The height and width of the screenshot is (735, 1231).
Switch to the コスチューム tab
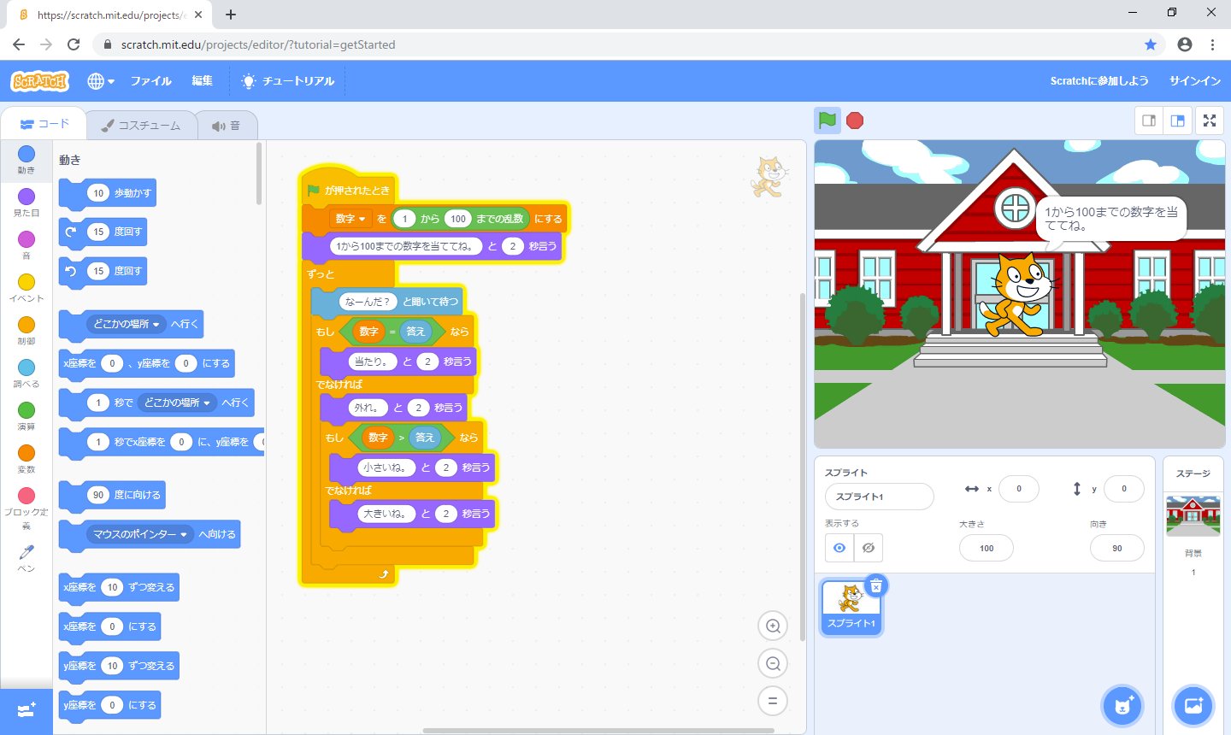[141, 126]
